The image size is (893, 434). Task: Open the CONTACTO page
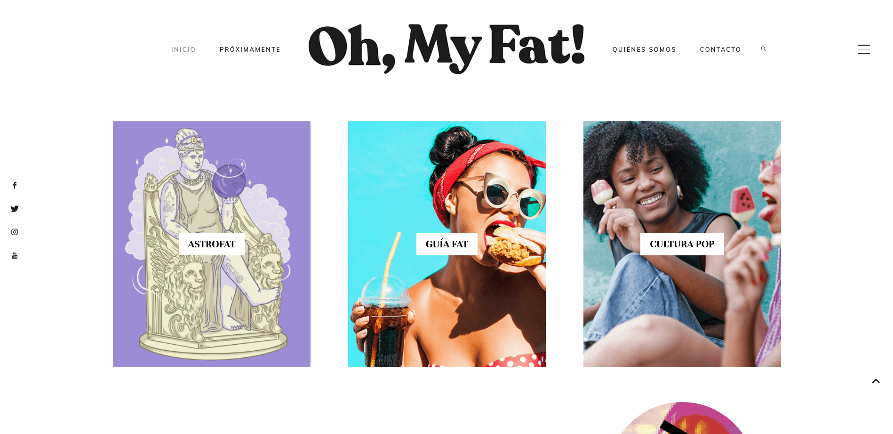pos(720,49)
